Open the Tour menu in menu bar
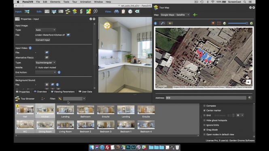This screenshot has width=269, height=151. (74, 2)
